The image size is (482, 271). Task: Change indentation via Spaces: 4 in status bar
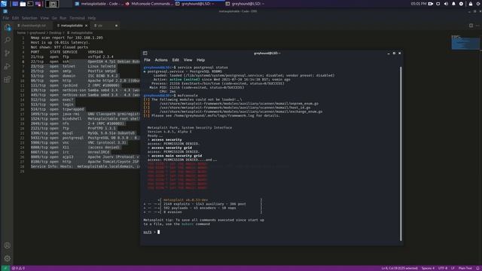[x=428, y=268]
